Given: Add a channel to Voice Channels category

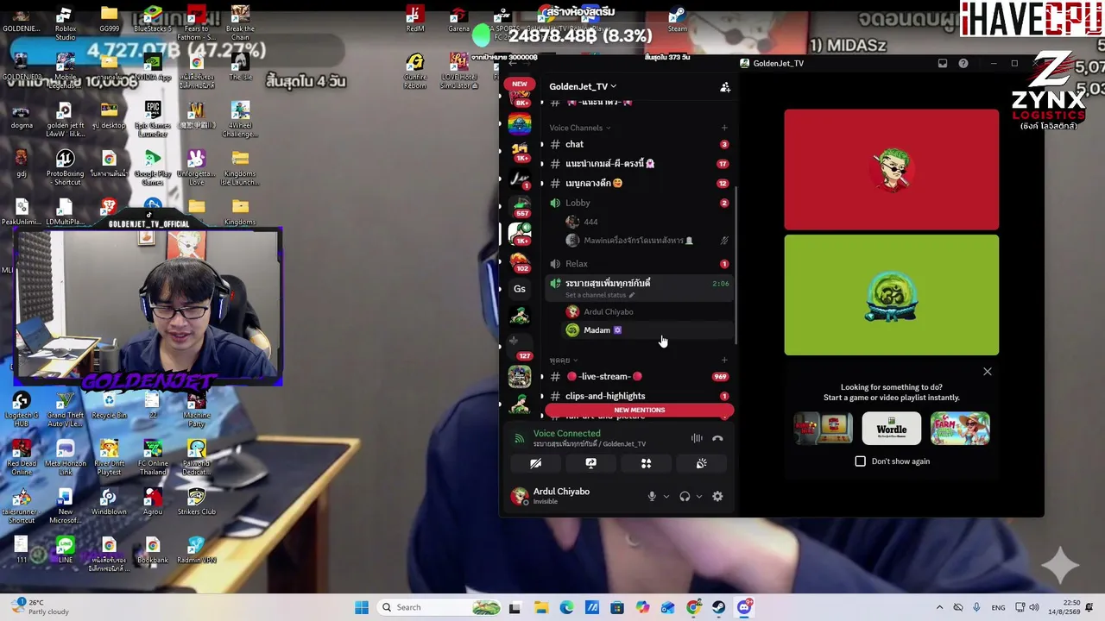Looking at the screenshot, I should point(724,128).
